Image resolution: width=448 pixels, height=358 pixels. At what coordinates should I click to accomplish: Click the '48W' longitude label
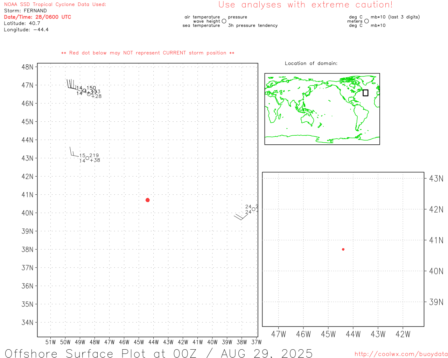pyautogui.click(x=95, y=342)
